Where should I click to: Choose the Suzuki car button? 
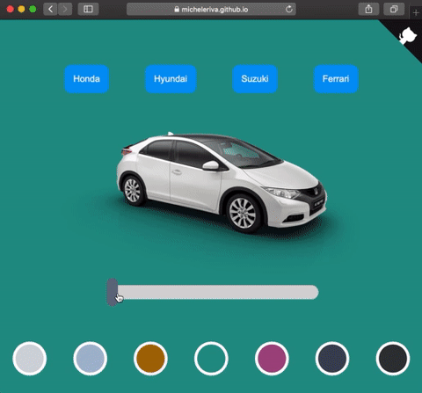tap(255, 79)
